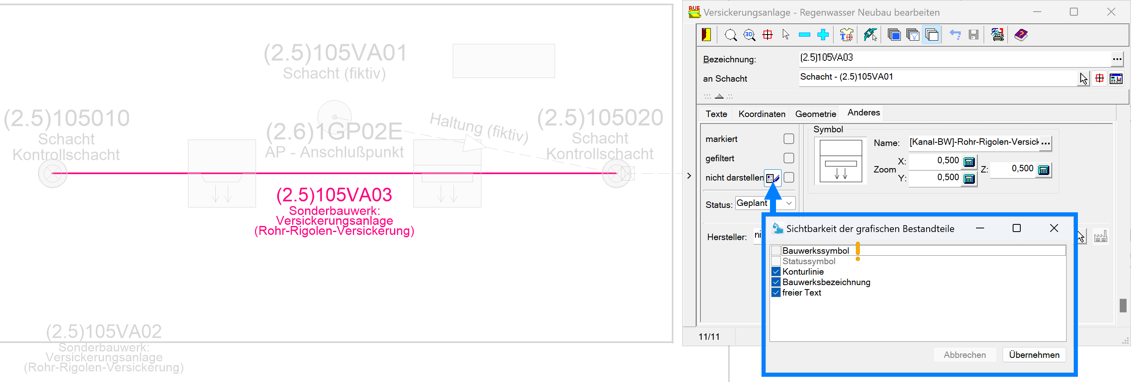The width and height of the screenshot is (1131, 382).
Task: Click the yellow exit door icon
Action: 706,35
